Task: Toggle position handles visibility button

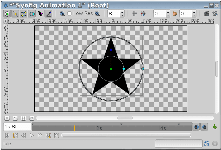Action: (x=7, y=14)
